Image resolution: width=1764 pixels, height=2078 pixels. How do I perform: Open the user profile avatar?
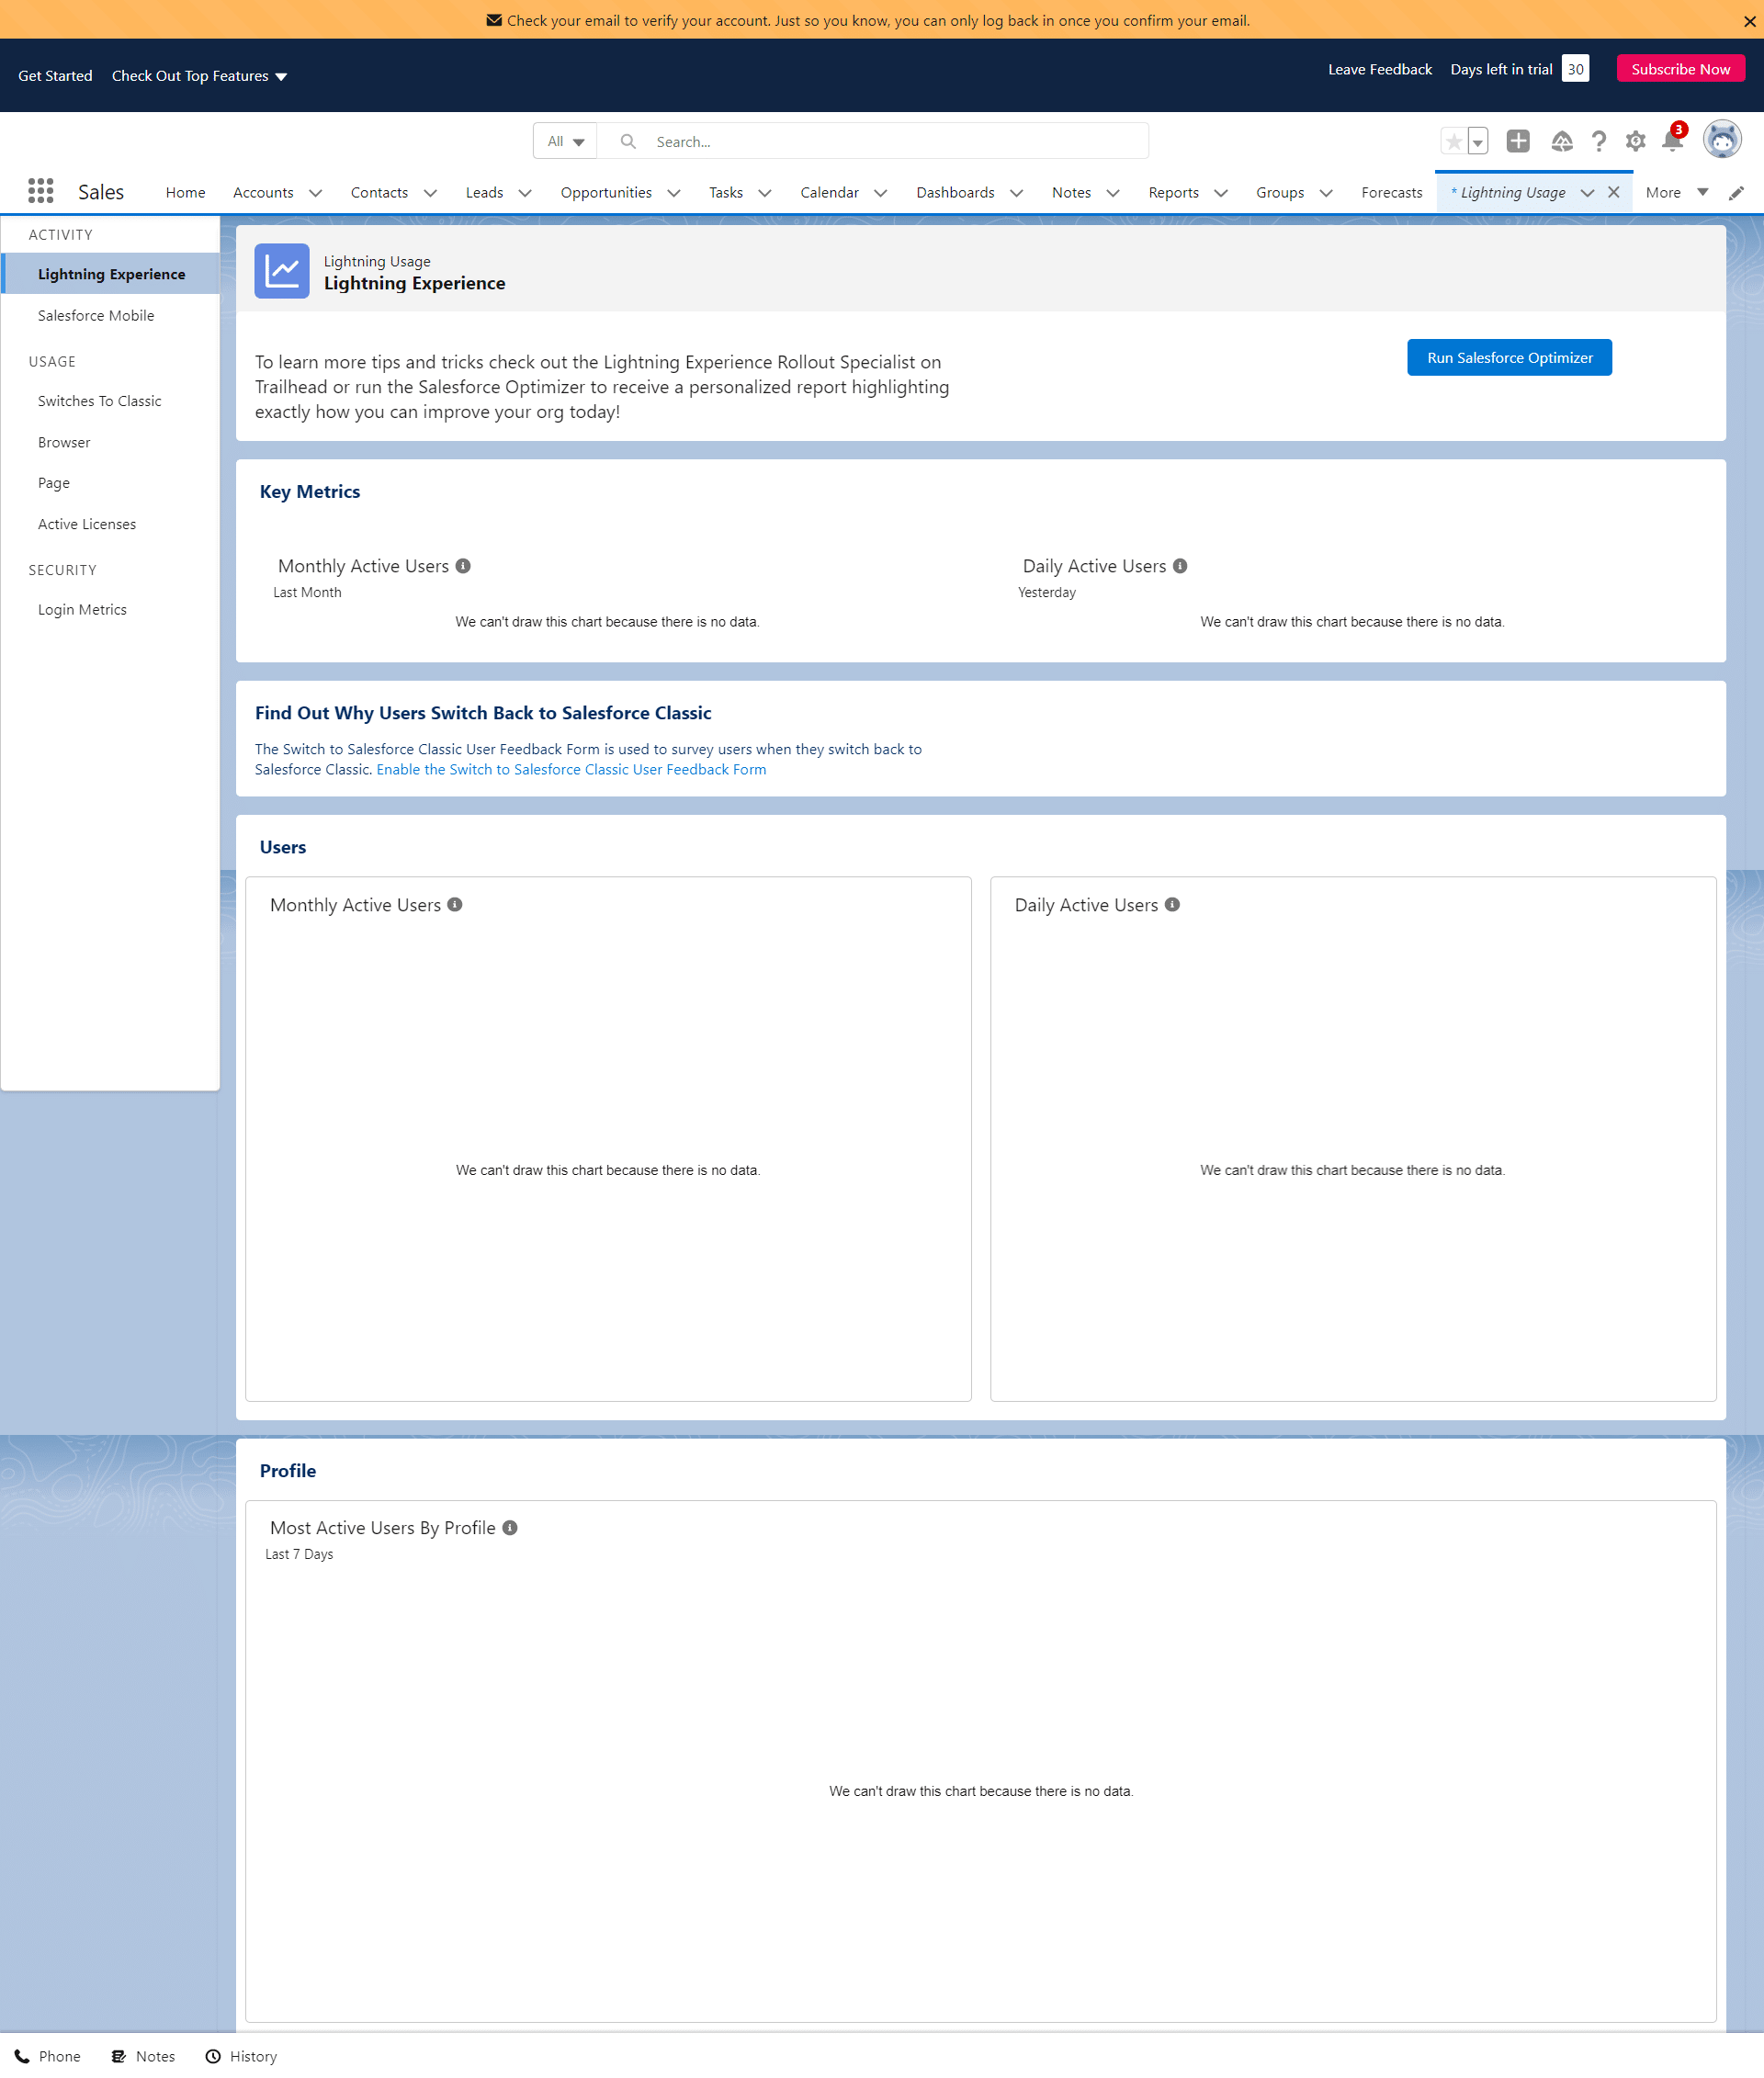[x=1721, y=140]
